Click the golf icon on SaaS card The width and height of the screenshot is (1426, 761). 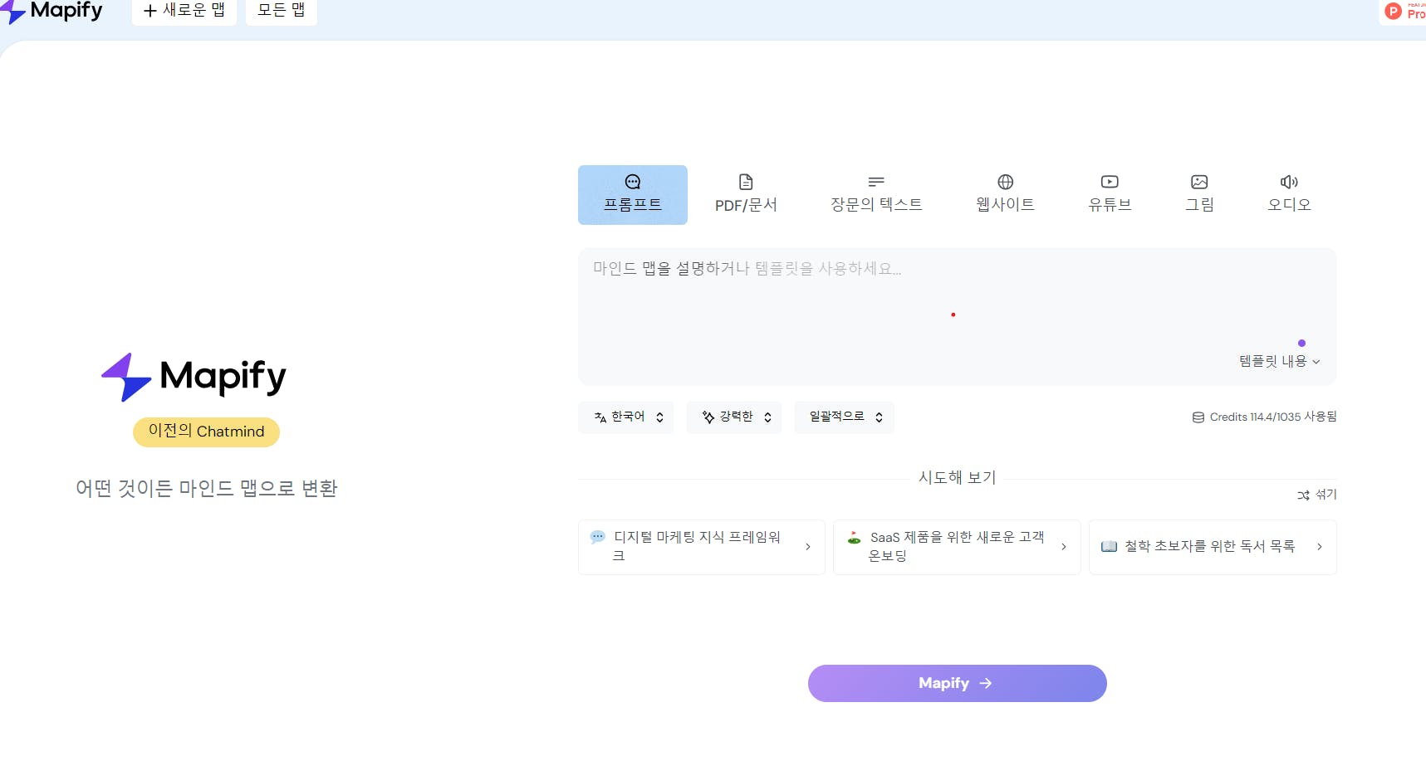[854, 537]
